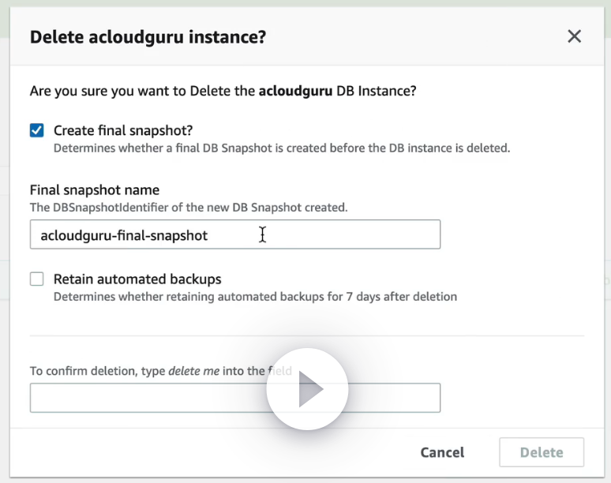Enable the Retain automated backups checkbox
Viewport: 611px width, 483px height.
click(x=37, y=279)
